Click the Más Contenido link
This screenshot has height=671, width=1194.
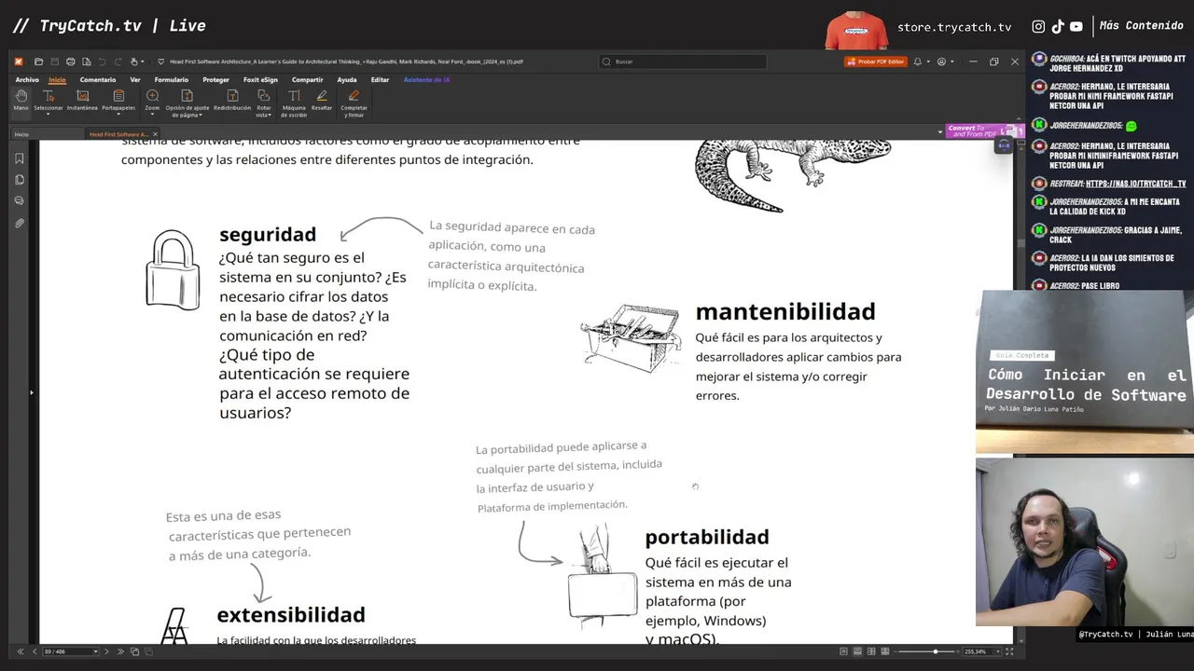[x=1141, y=26]
